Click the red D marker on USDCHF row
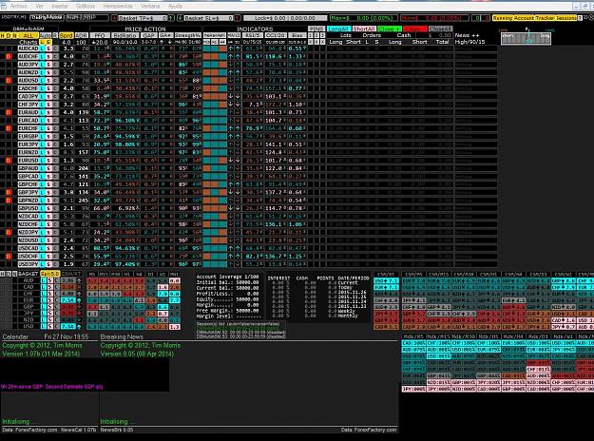 click(x=9, y=256)
